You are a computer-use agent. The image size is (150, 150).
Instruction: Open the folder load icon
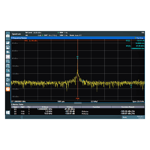8,43
